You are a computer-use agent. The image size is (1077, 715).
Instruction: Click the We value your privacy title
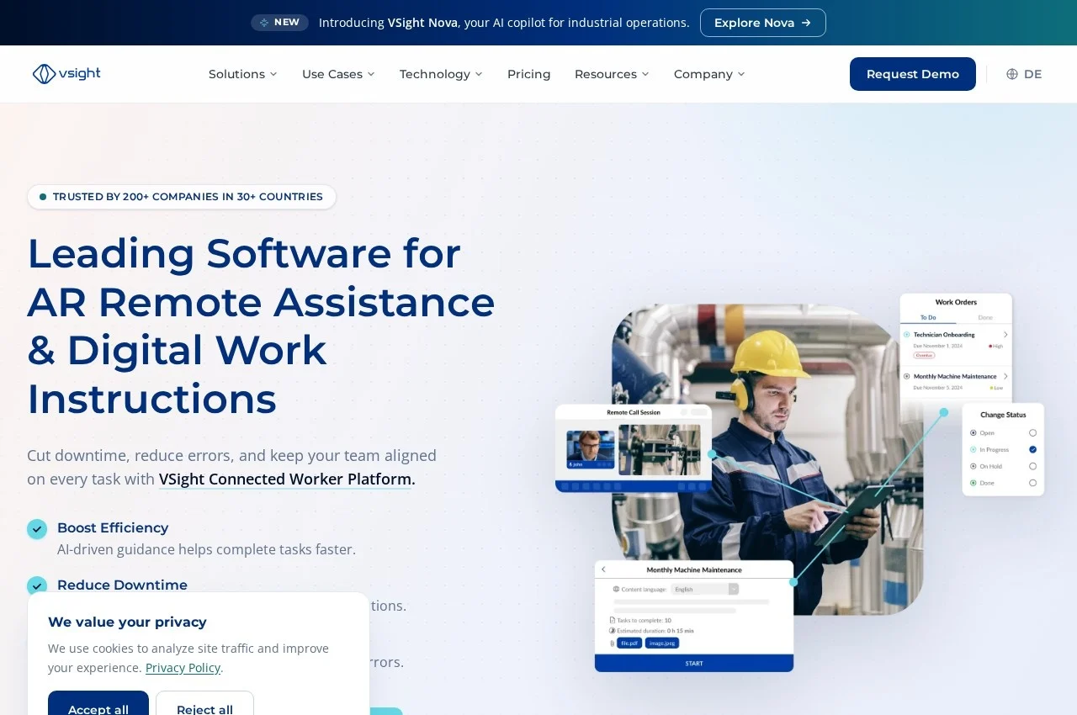[127, 622]
